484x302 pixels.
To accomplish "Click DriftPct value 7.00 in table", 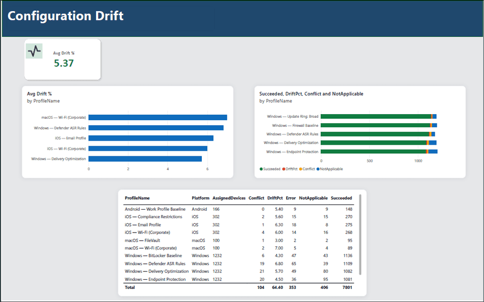I will point(279,248).
